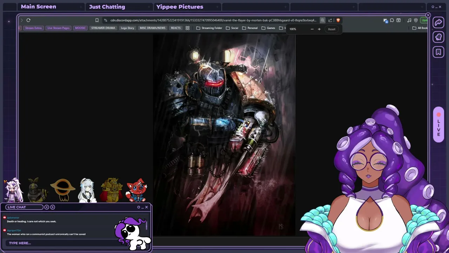Switch to the Just Chatting tab
Screen dimensions: 449x253
(107, 7)
